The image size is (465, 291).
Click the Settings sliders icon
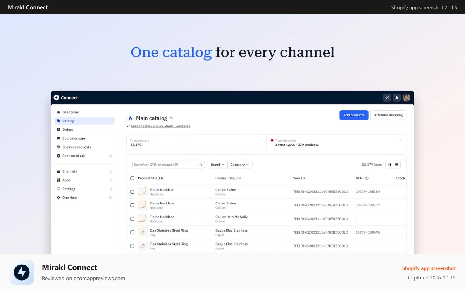(x=59, y=189)
